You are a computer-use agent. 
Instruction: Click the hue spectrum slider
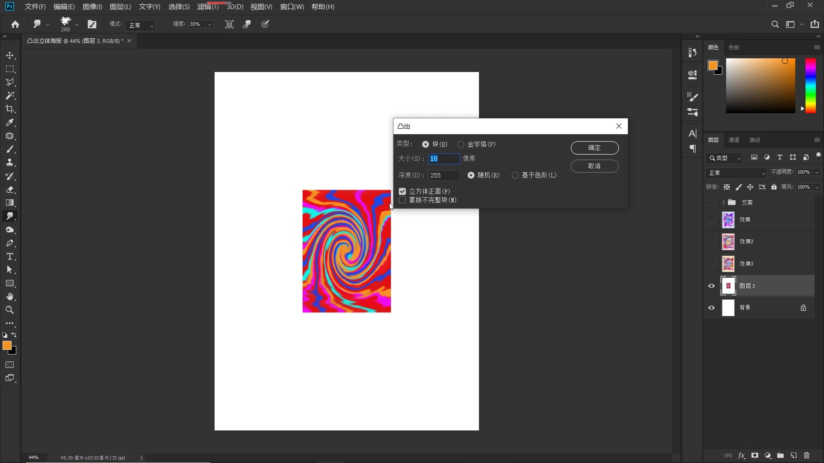point(810,86)
